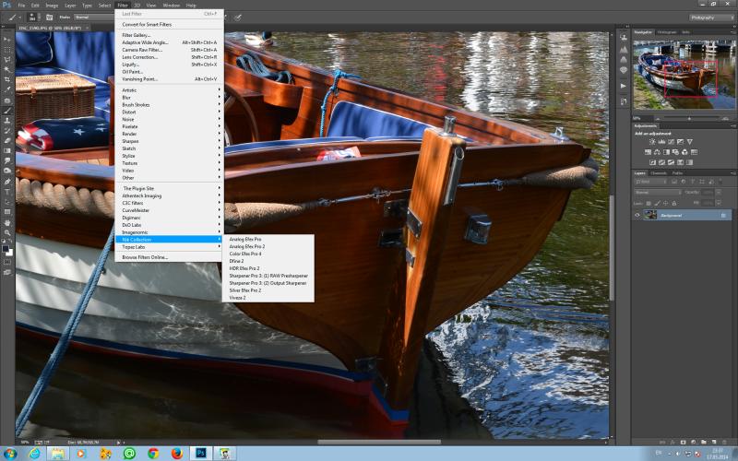Image resolution: width=738 pixels, height=461 pixels.
Task: Toggle the brush panel button in options bar
Action: click(50, 18)
